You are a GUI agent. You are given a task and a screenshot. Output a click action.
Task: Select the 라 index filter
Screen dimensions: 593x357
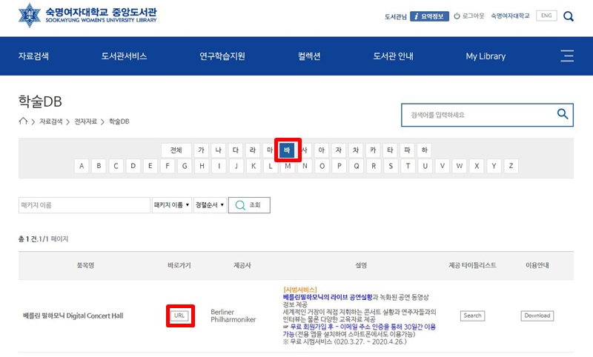253,150
